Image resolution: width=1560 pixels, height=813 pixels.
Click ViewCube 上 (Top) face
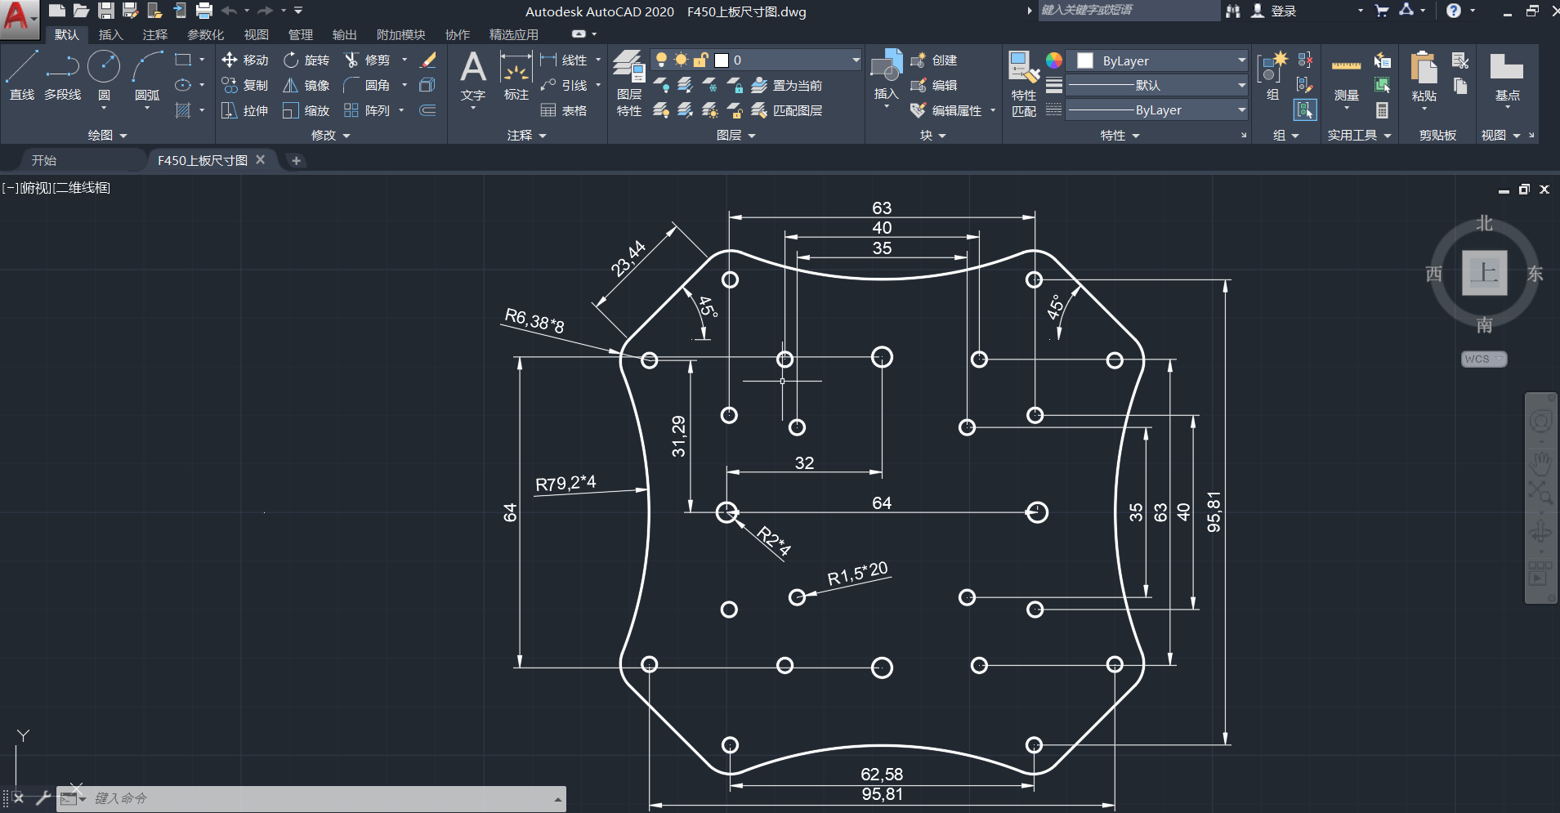click(x=1484, y=273)
